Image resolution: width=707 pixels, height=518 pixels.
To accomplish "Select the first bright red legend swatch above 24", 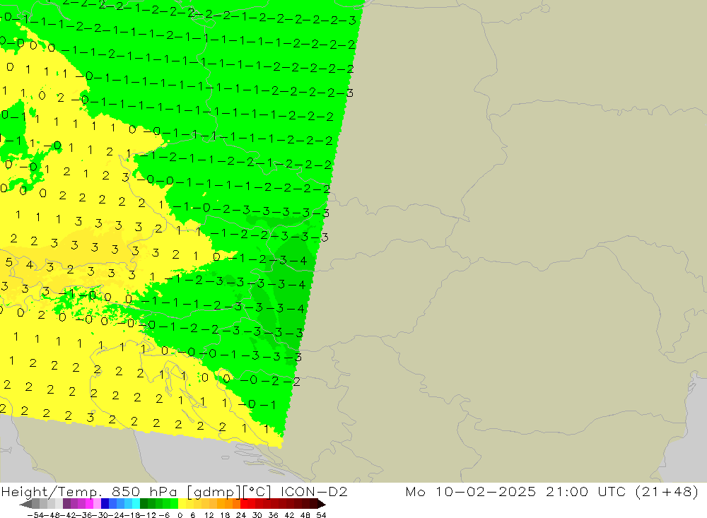I will [244, 504].
